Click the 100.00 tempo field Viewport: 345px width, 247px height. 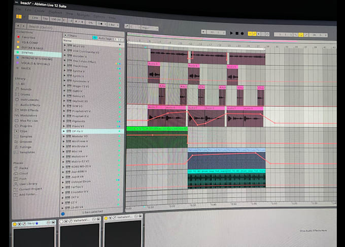[x=56, y=19]
